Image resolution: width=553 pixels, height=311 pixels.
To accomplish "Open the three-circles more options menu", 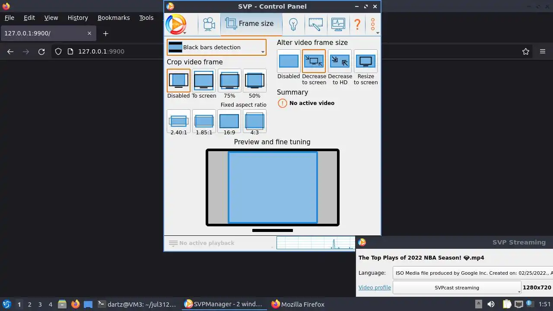I will [373, 24].
